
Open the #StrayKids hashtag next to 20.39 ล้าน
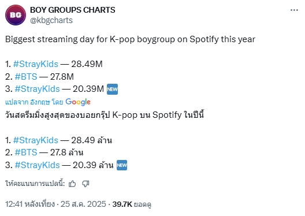pos(37,165)
